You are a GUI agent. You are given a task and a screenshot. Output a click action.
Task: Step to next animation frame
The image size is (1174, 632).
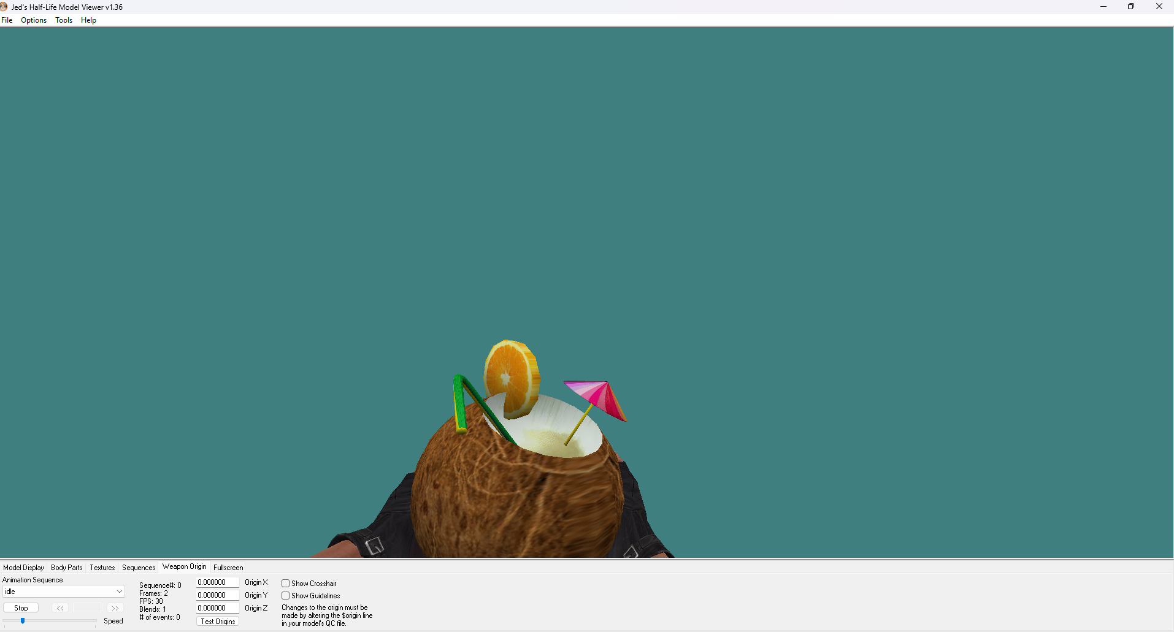pos(115,608)
